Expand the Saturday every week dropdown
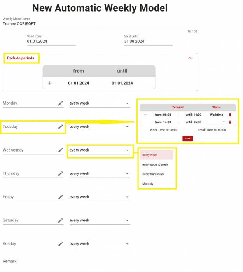Screen dimensions: 243x272 click(100, 220)
